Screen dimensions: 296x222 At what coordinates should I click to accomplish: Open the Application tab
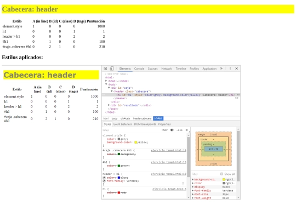209,69
